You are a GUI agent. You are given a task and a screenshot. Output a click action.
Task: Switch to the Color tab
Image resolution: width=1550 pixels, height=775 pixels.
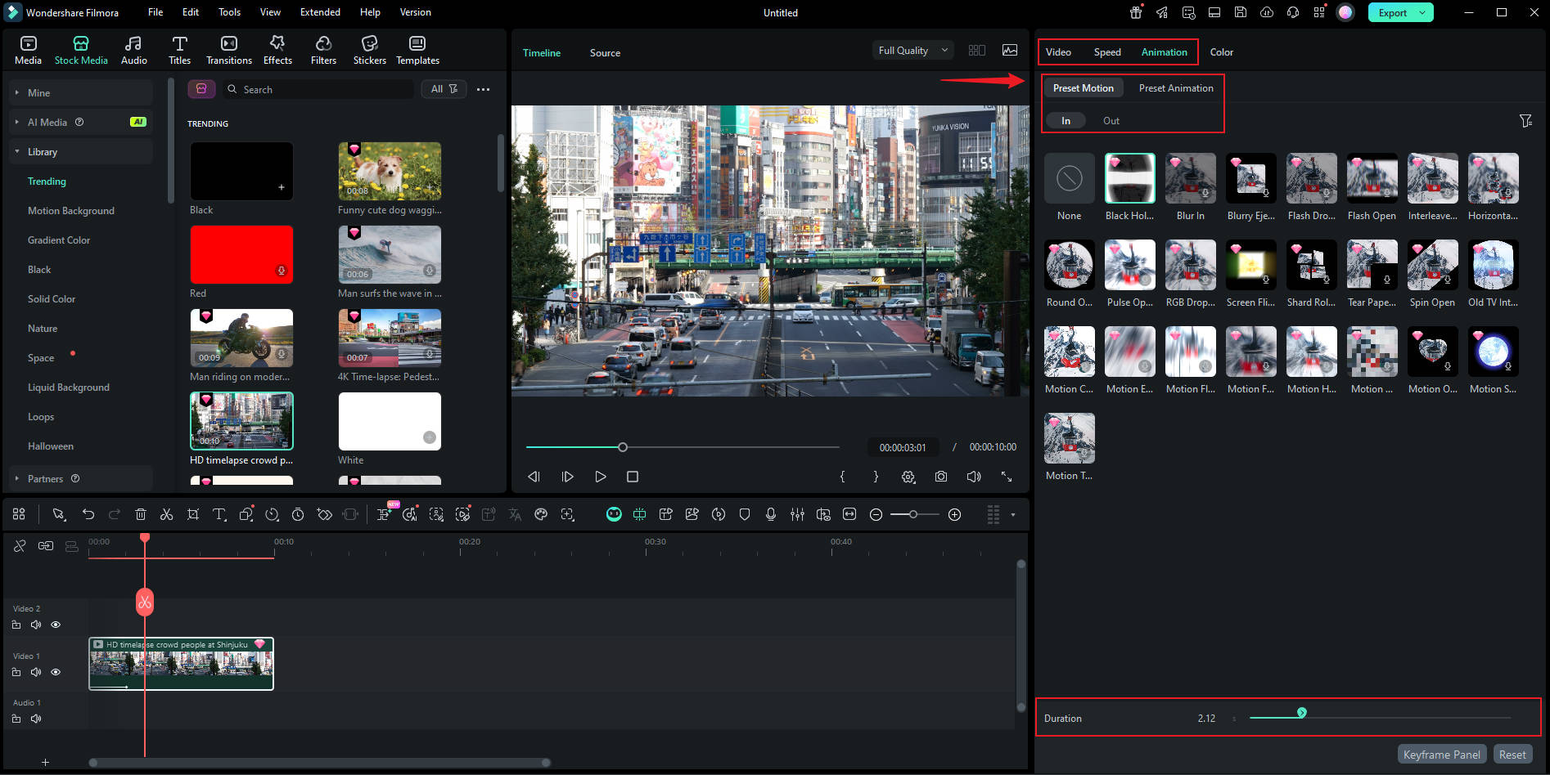[x=1221, y=52]
